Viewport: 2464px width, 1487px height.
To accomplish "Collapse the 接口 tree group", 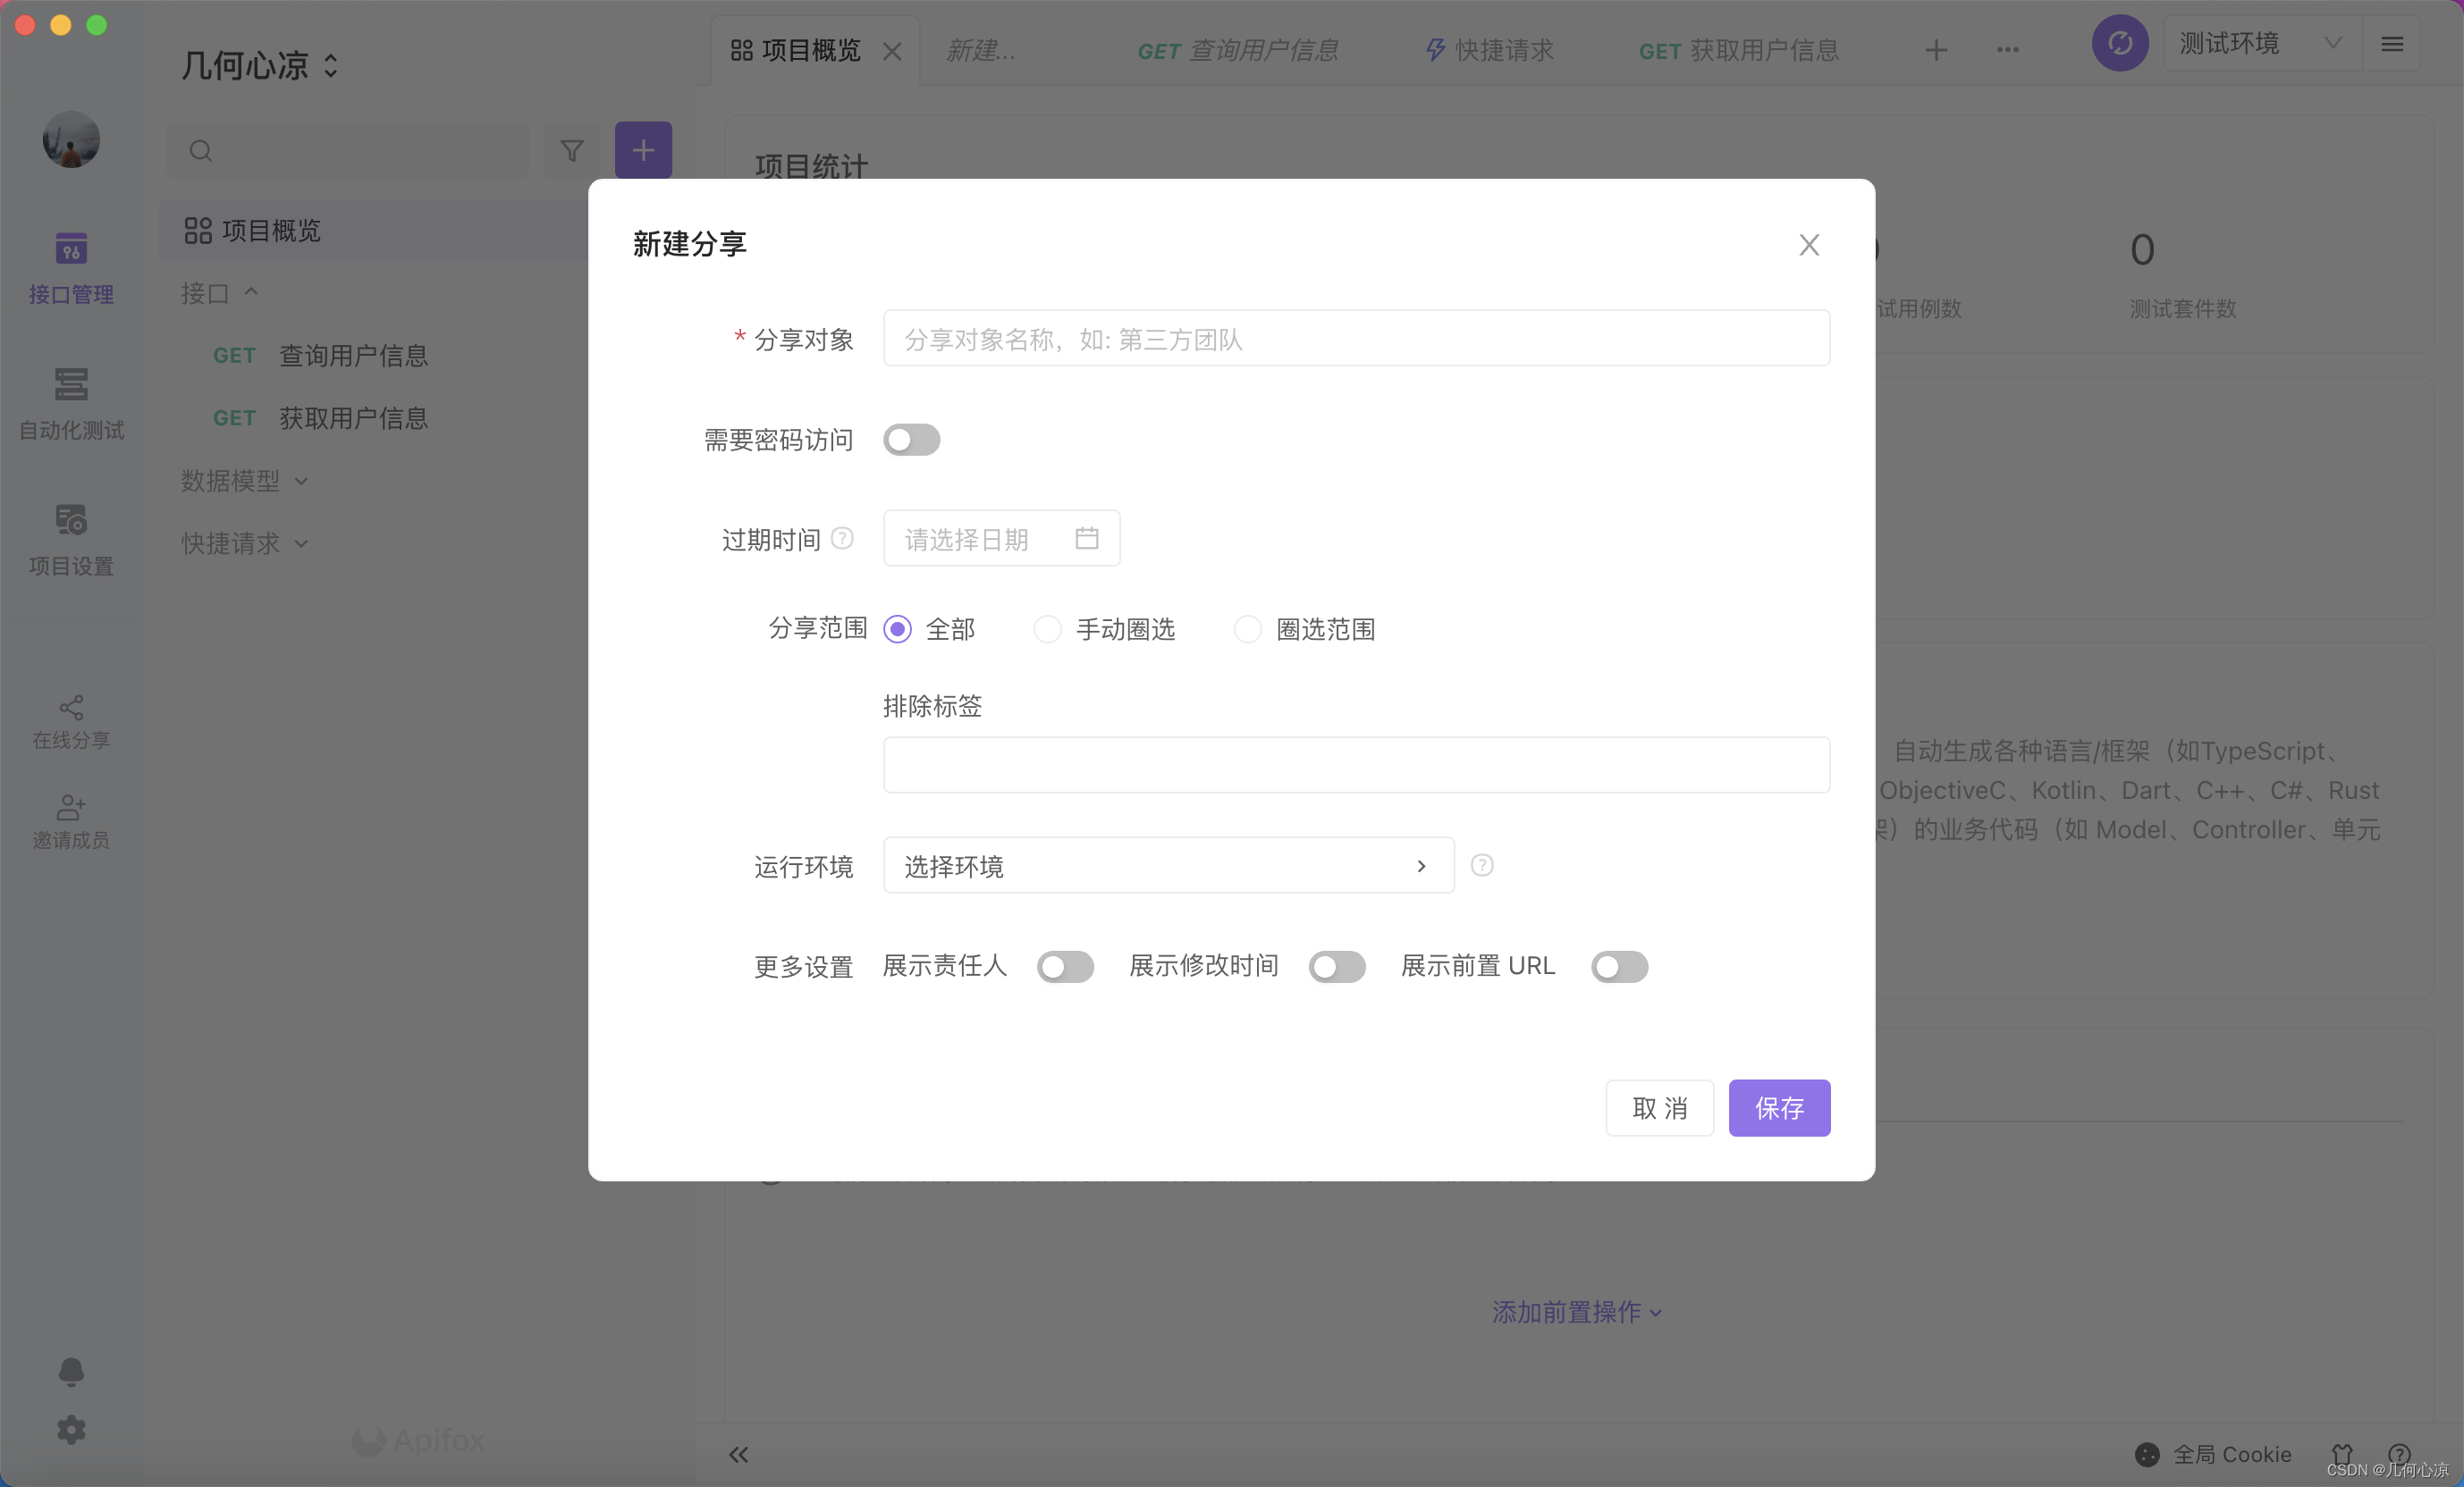I will [x=219, y=293].
